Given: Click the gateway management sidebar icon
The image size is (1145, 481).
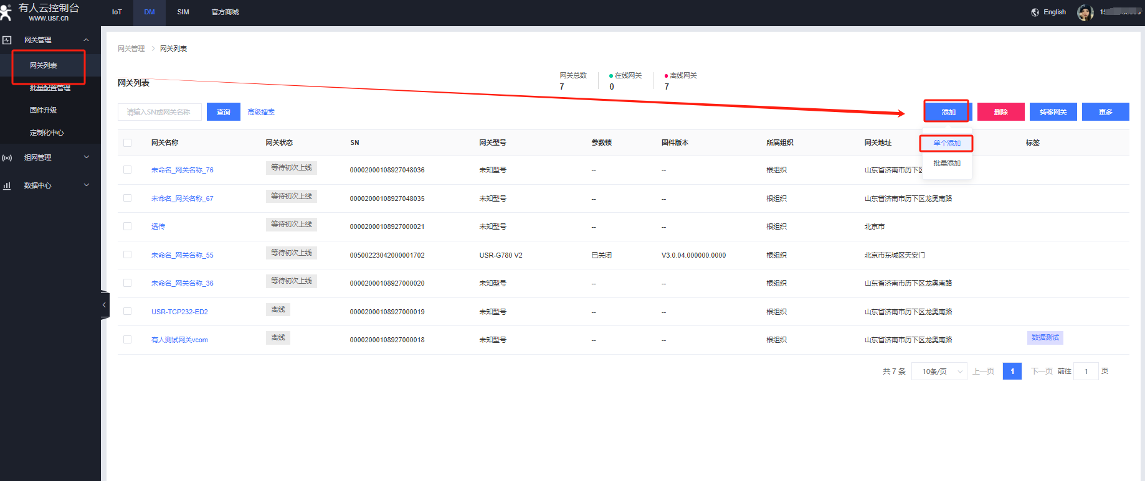Looking at the screenshot, I should click(x=7, y=40).
